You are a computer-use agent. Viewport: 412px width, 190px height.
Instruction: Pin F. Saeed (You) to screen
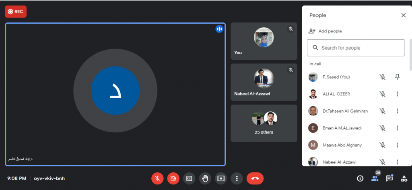tap(397, 77)
